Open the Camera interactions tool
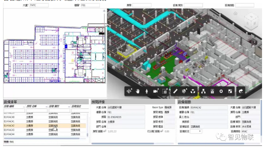 (155, 91)
